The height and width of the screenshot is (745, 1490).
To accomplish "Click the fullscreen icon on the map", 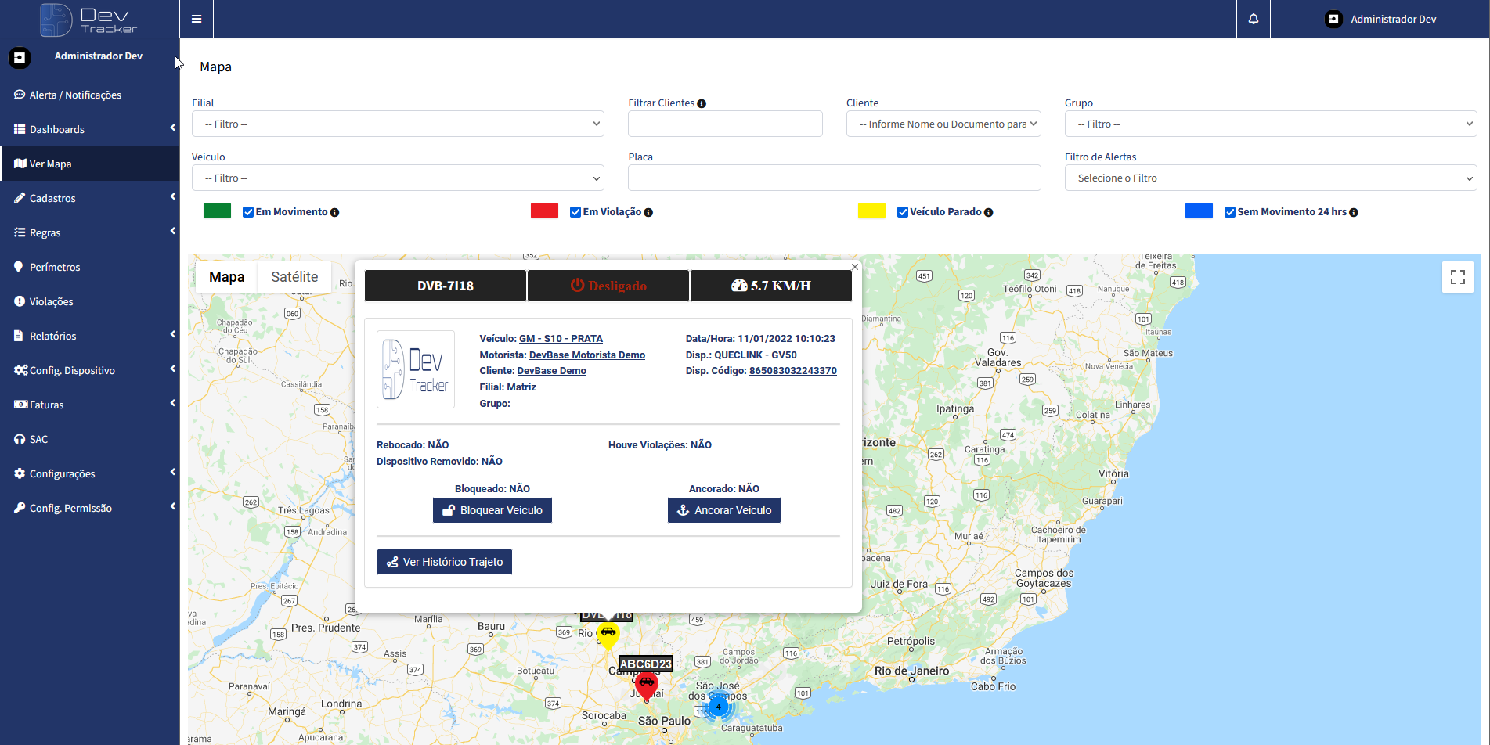I will 1457,277.
